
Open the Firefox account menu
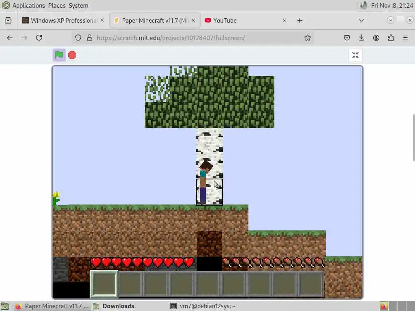click(x=376, y=38)
